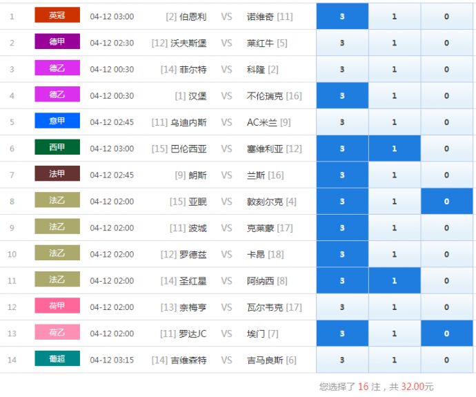Deselect 3 for 伯恩利 vs 诺维奇
The image size is (476, 397).
[342, 17]
